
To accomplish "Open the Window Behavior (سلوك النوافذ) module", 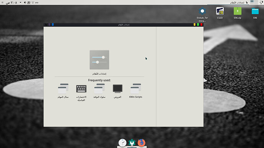I will coord(99,91).
